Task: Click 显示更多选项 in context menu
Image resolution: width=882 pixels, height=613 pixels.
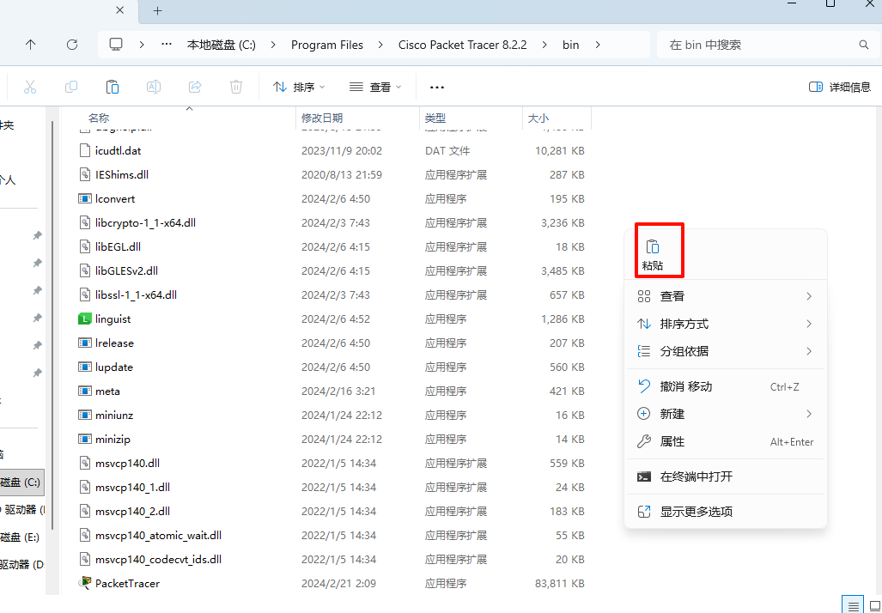Action: click(x=726, y=512)
